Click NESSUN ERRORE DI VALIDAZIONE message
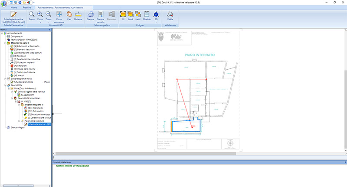The width and height of the screenshot is (347, 187). [72, 166]
